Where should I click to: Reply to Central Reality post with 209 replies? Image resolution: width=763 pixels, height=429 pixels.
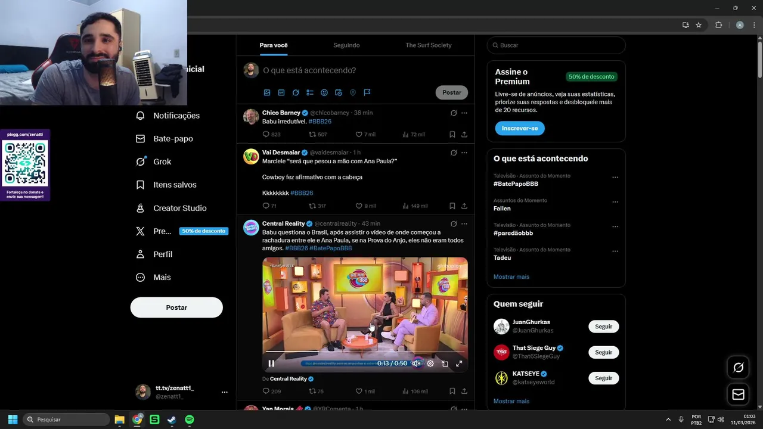click(266, 391)
